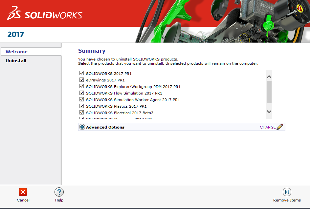Toggle eDrawings 2017 PR1 checkbox
The width and height of the screenshot is (310, 209).
click(x=82, y=80)
